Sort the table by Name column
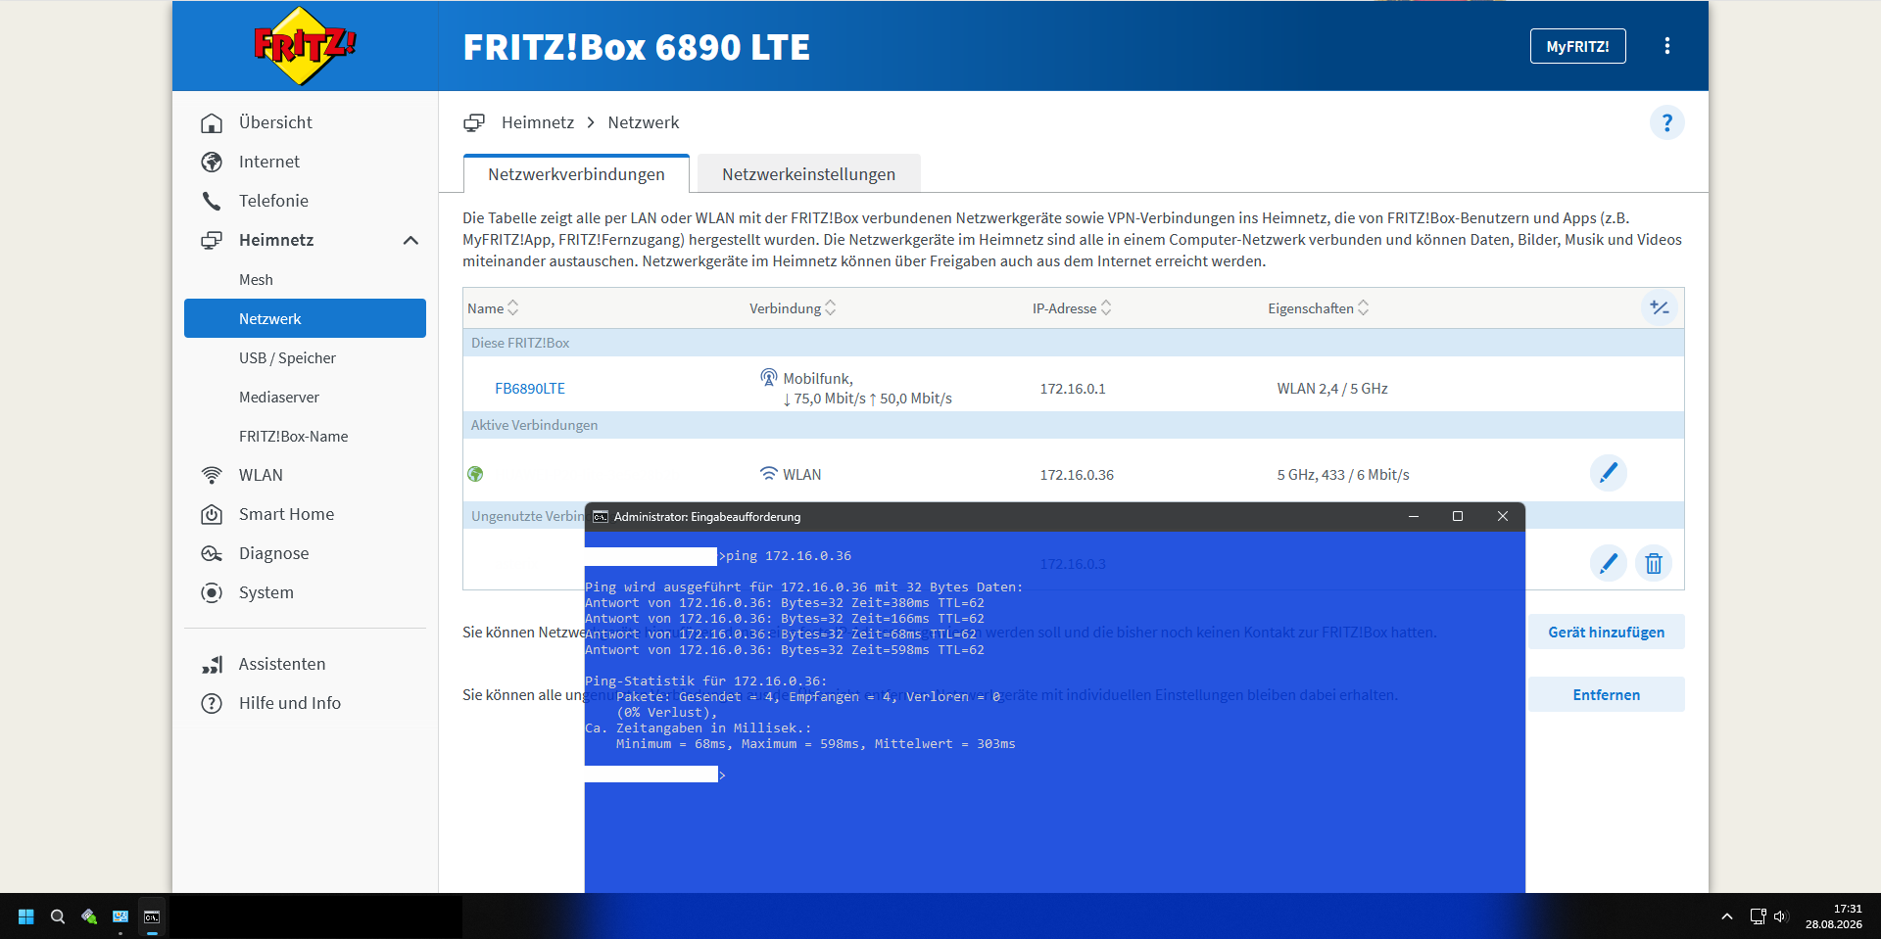Image resolution: width=1881 pixels, height=939 pixels. click(493, 307)
